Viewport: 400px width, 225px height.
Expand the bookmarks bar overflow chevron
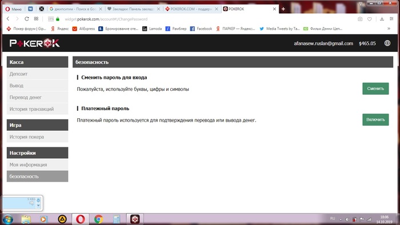pyautogui.click(x=389, y=29)
